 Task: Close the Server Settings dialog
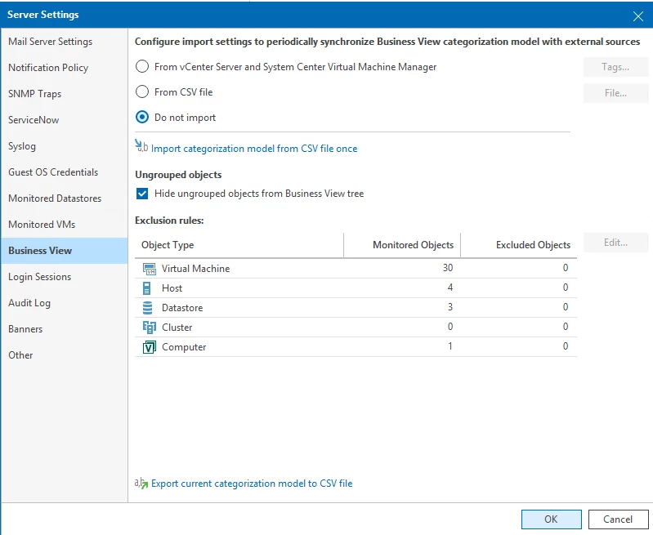tap(638, 16)
